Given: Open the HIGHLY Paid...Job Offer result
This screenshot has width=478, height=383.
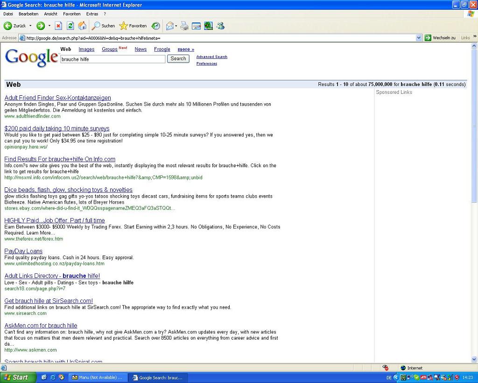Looking at the screenshot, I should (x=55, y=220).
